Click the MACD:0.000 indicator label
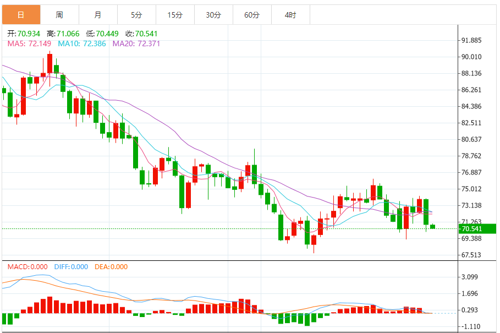500x333 pixels. (28, 266)
